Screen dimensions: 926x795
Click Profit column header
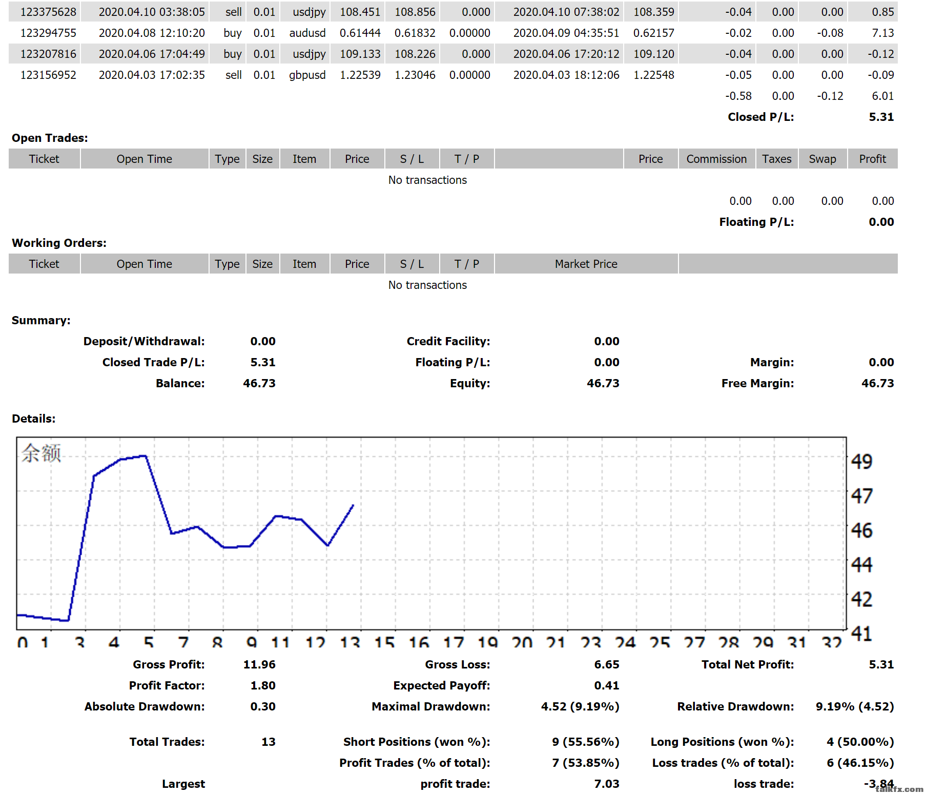coord(873,159)
